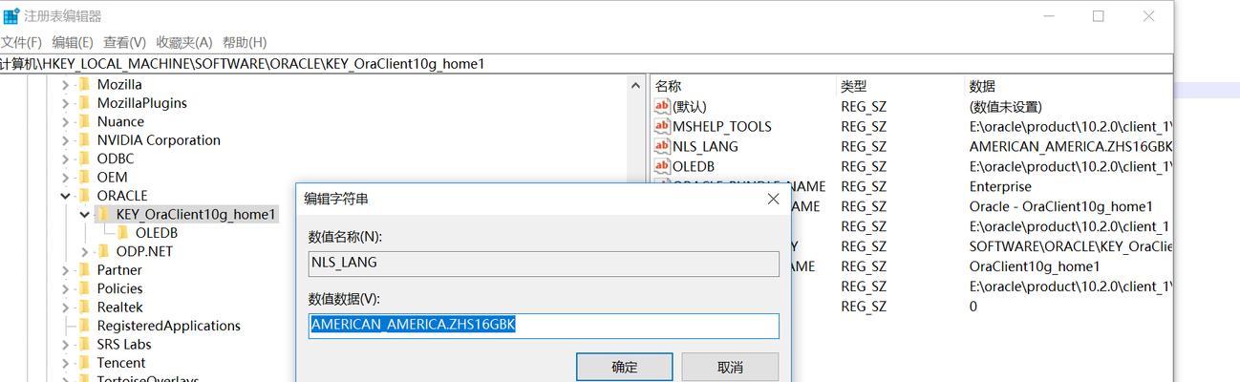Expand the Partner tree node

point(66,269)
